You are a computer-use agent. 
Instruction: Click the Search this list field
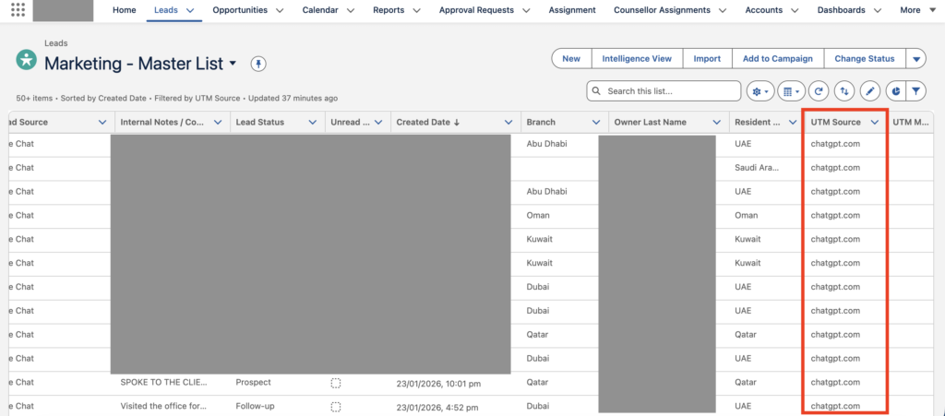669,91
